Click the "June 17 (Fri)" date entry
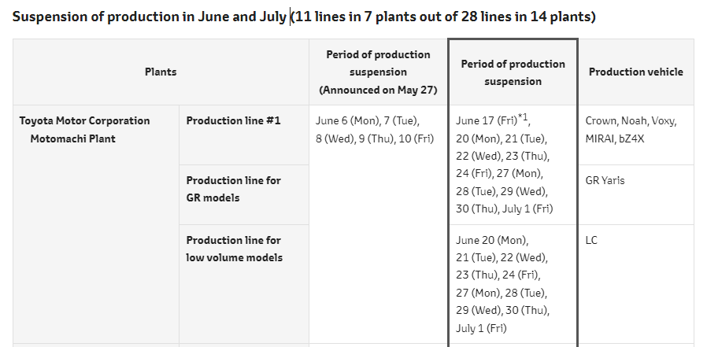707x347 pixels. point(486,121)
